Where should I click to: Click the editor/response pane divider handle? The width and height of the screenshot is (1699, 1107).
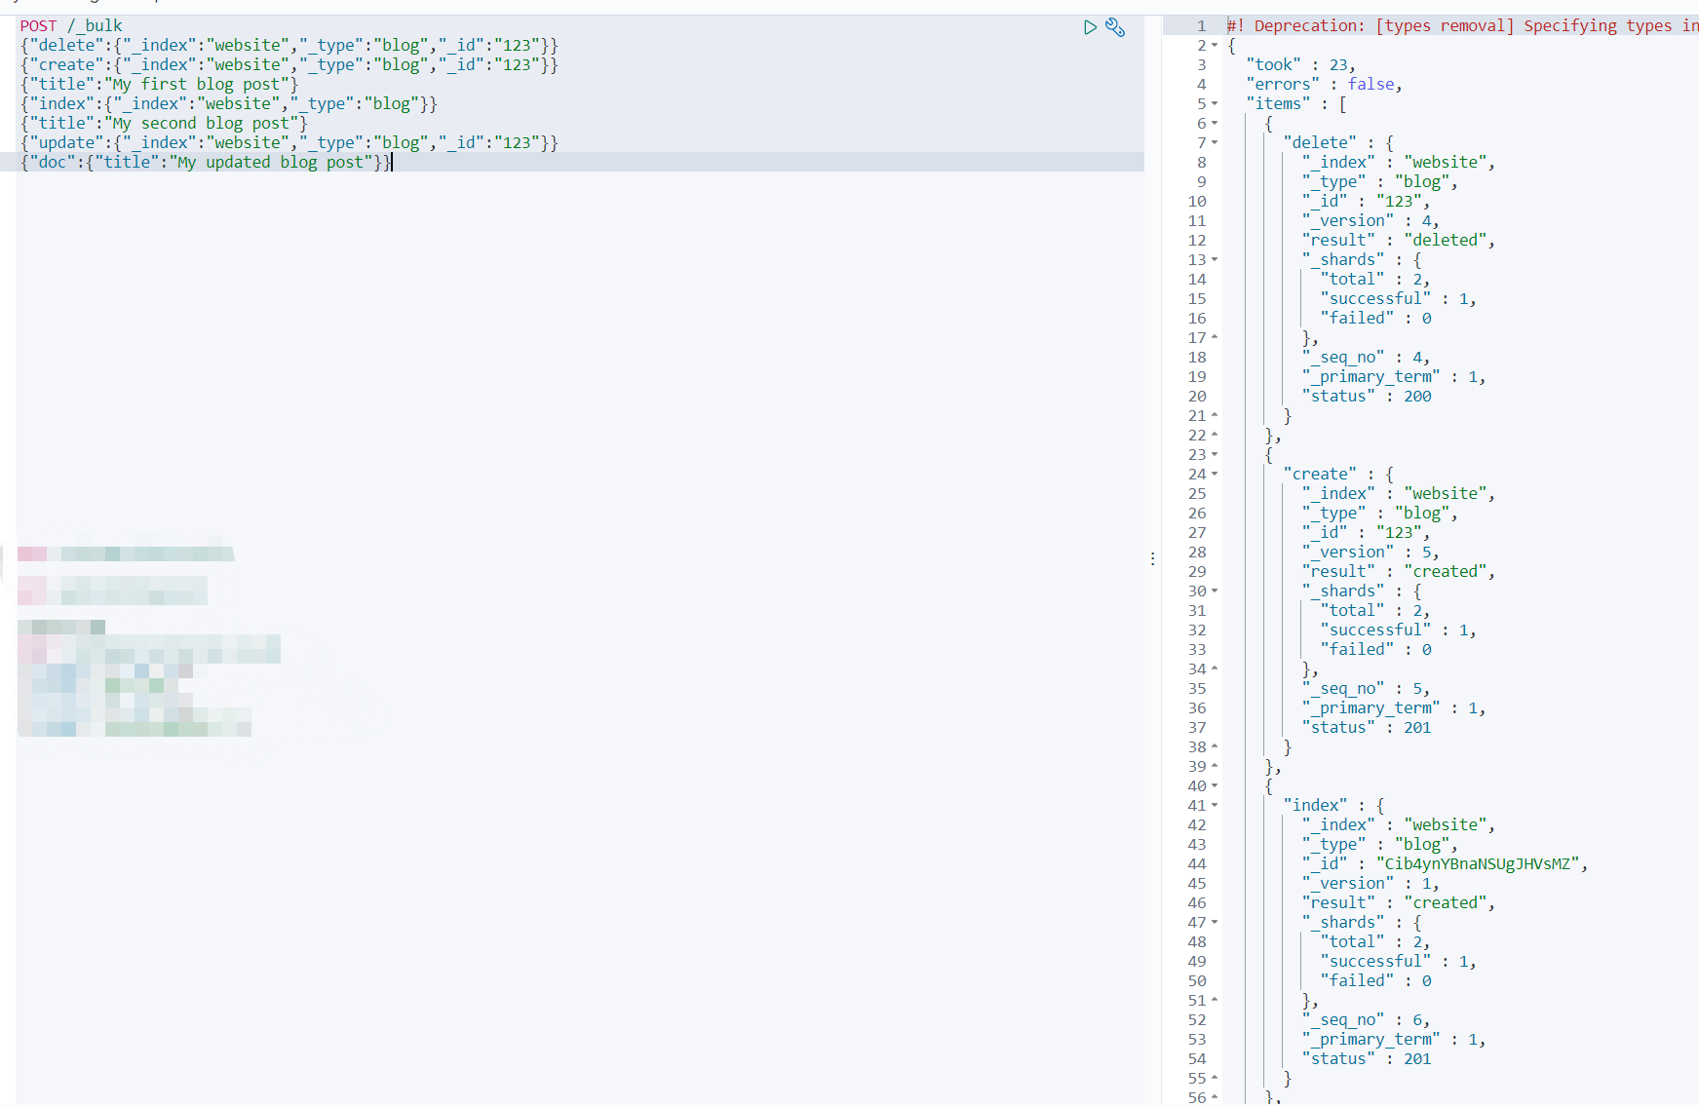tap(1152, 558)
